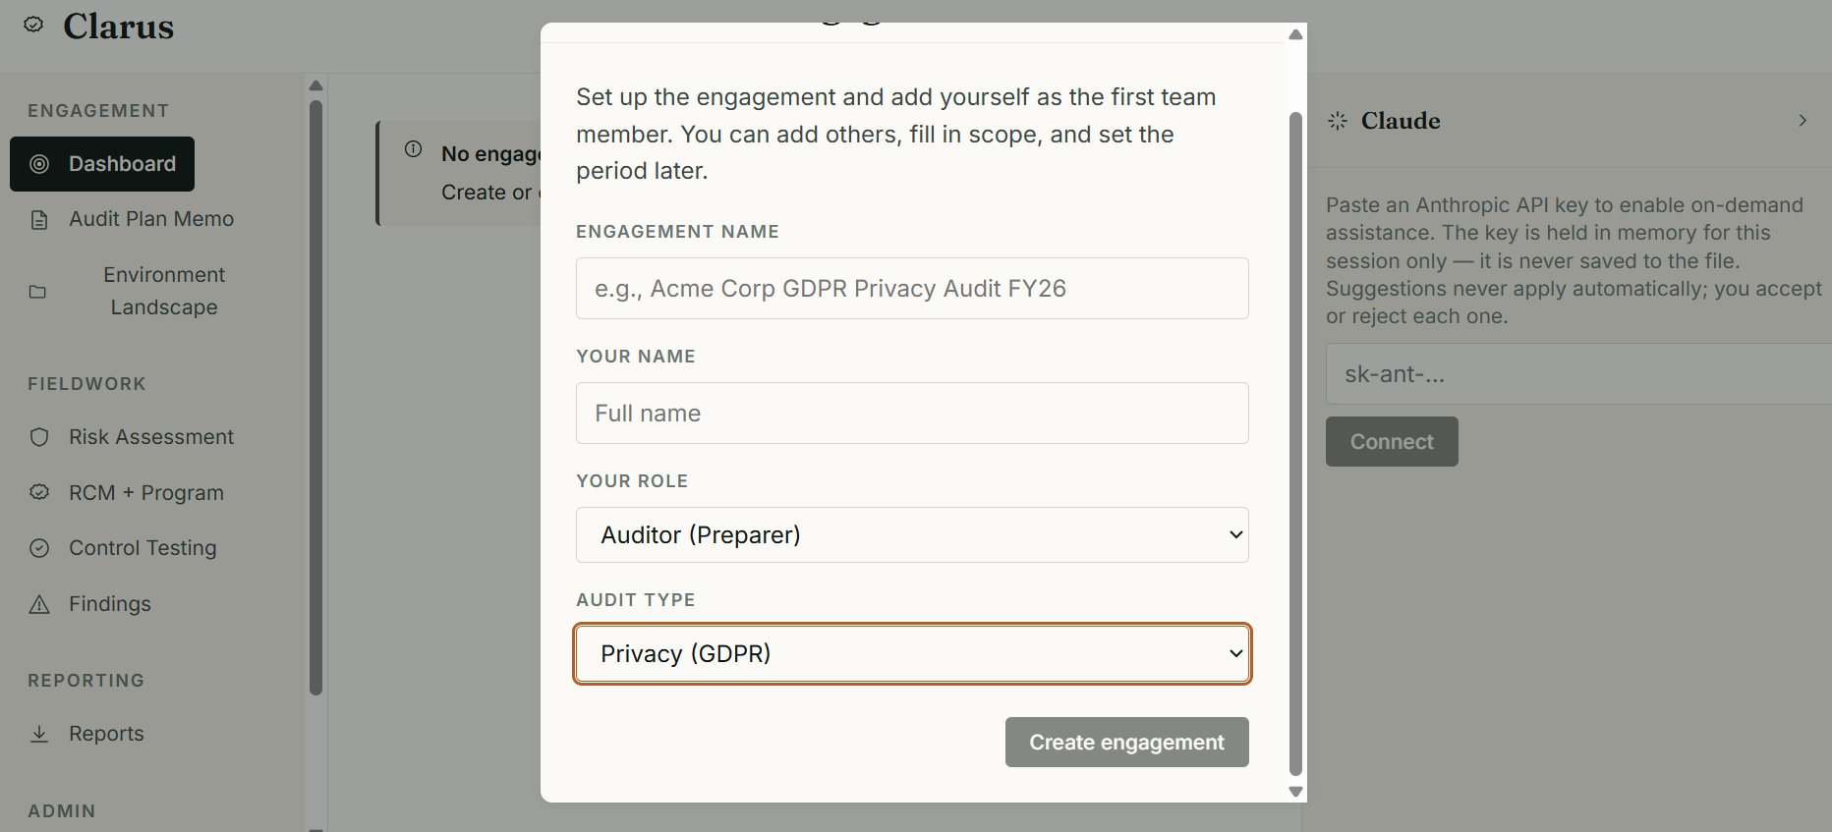1832x832 pixels.
Task: Click the Reports download icon
Action: 39,734
